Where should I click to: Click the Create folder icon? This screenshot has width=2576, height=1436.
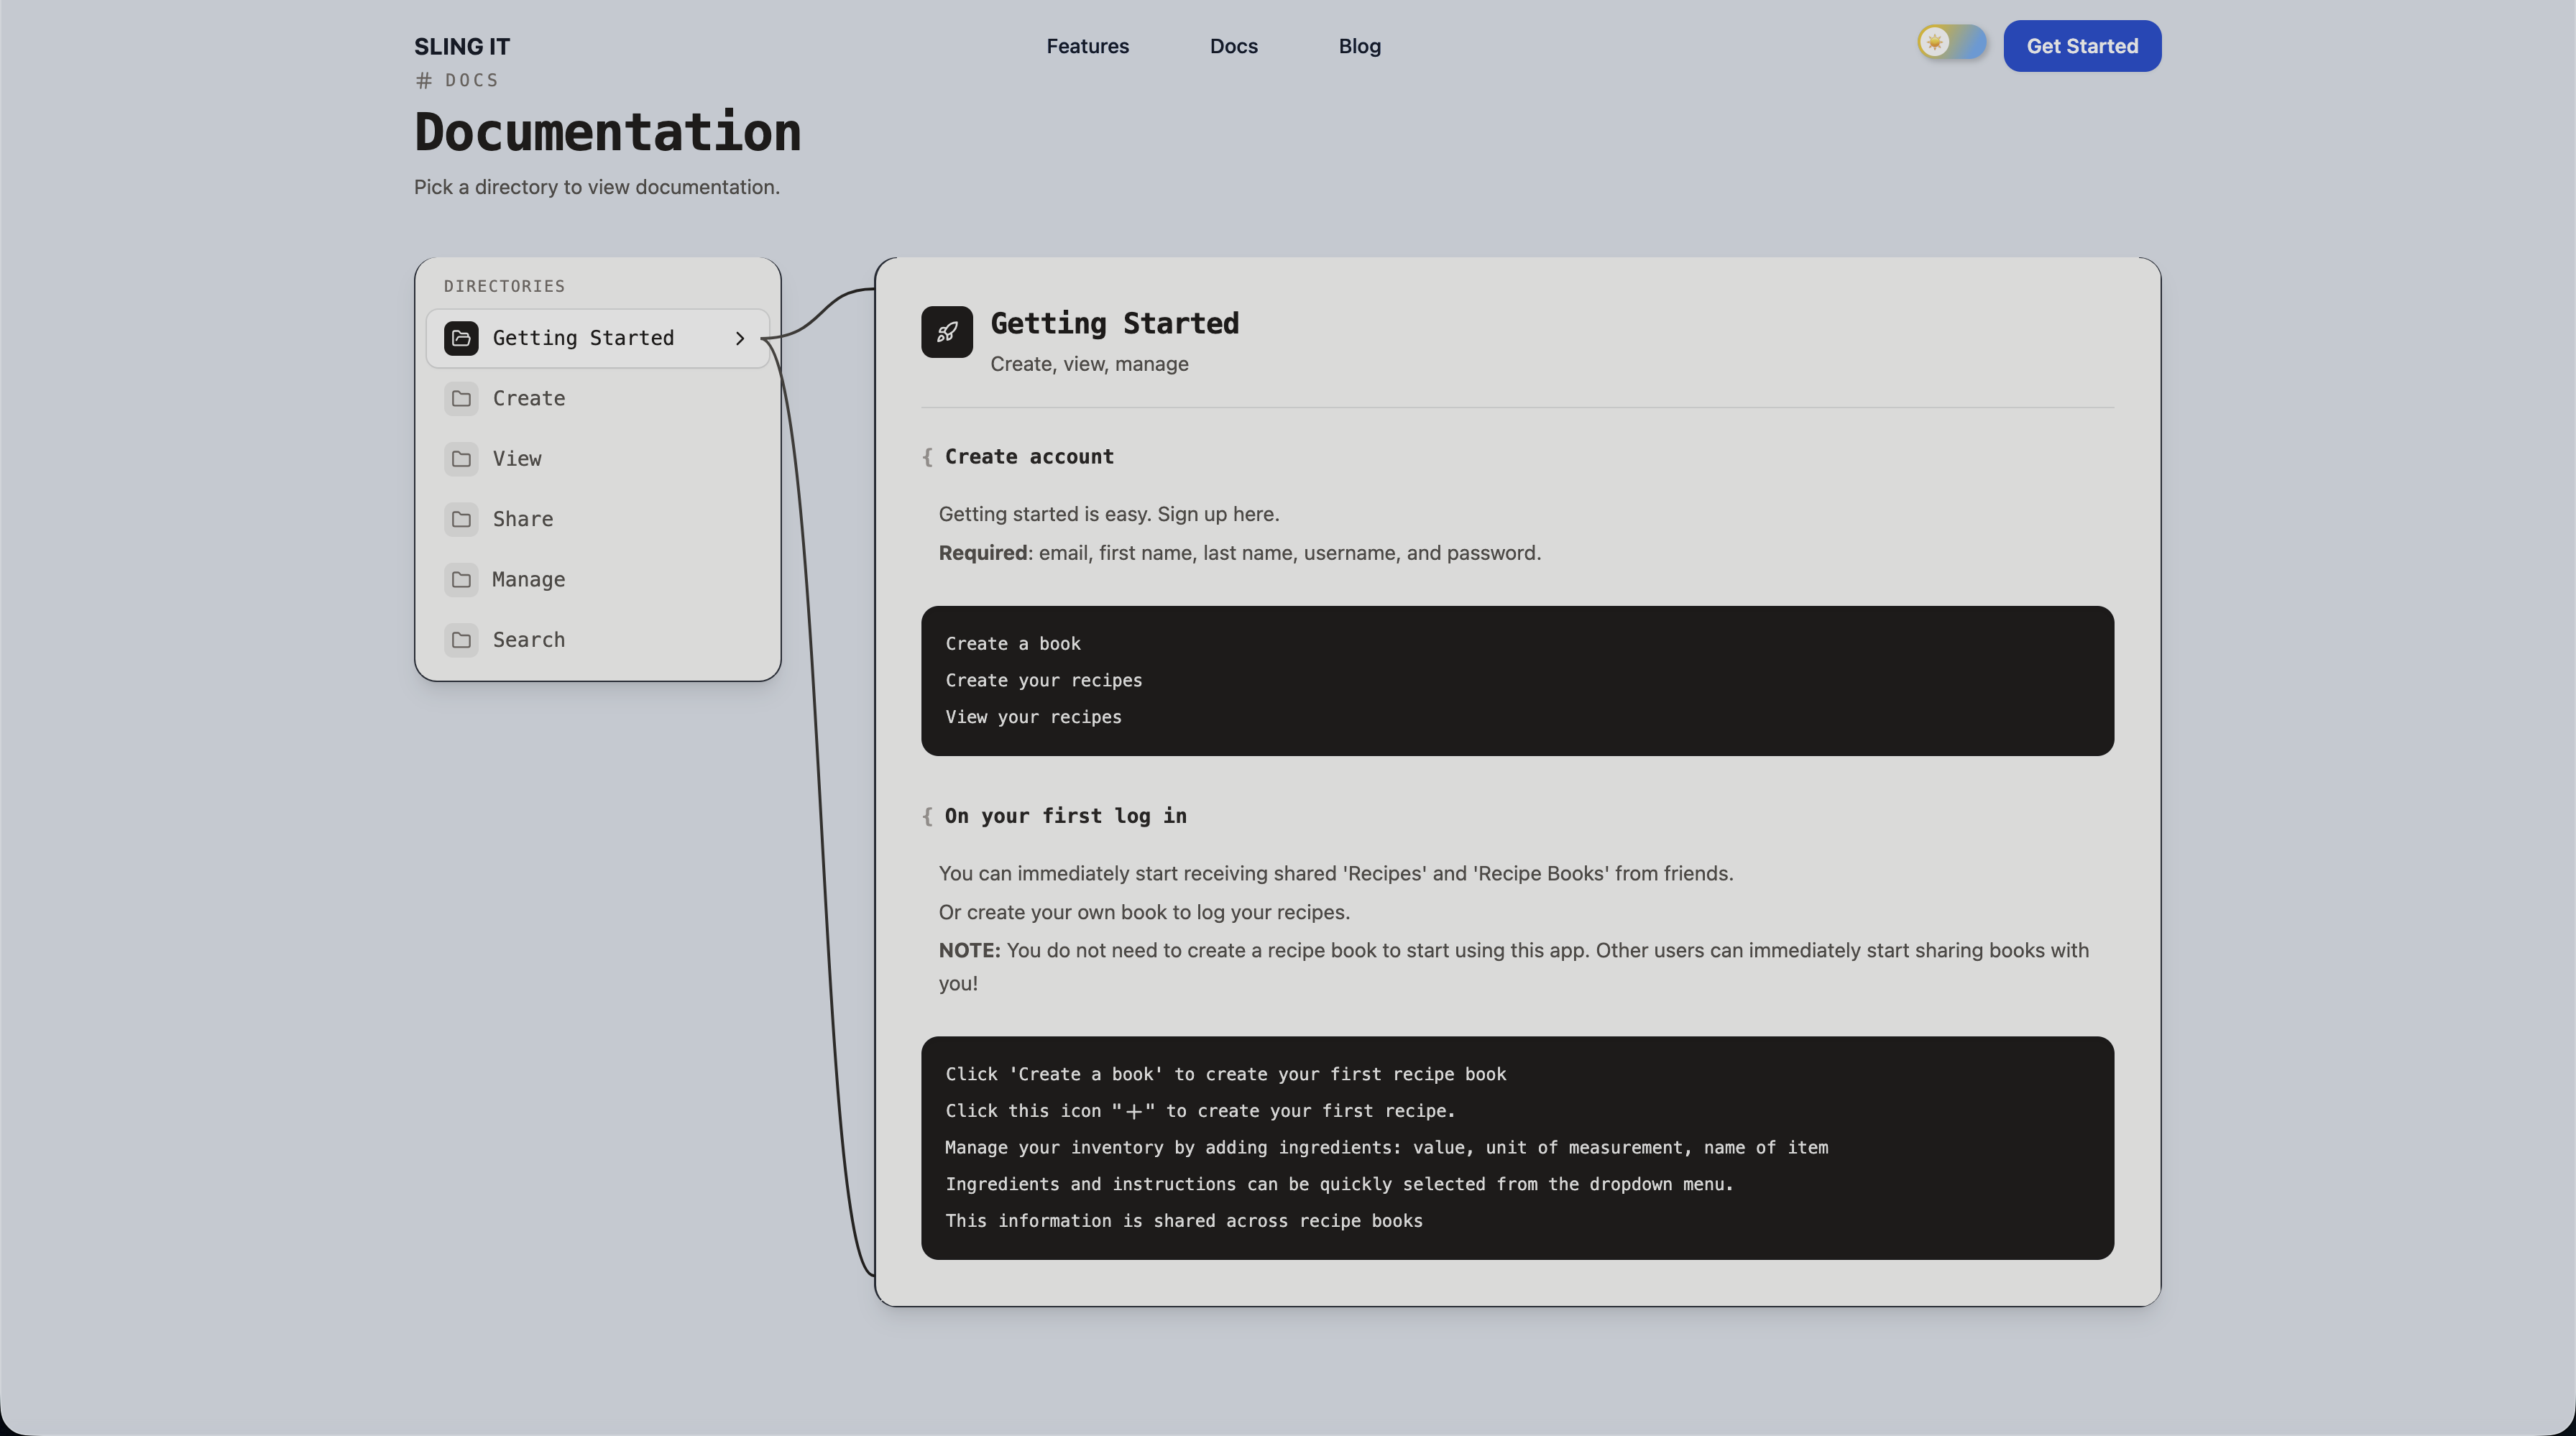(461, 398)
